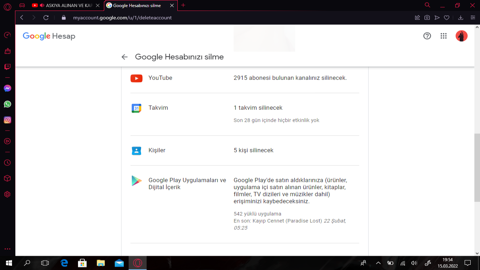The image size is (480, 270).
Task: Open downloads icon in address bar
Action: (x=461, y=18)
